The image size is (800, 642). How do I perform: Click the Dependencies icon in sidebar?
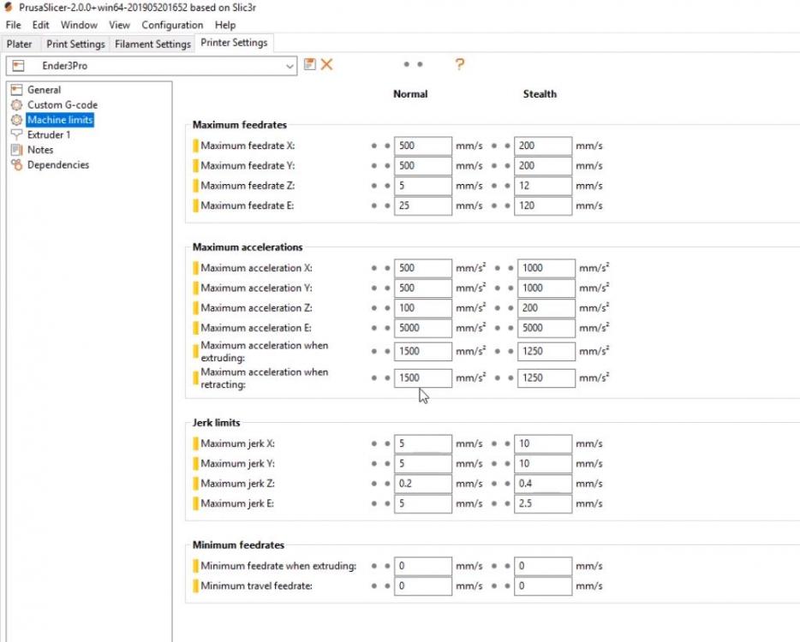pos(17,164)
